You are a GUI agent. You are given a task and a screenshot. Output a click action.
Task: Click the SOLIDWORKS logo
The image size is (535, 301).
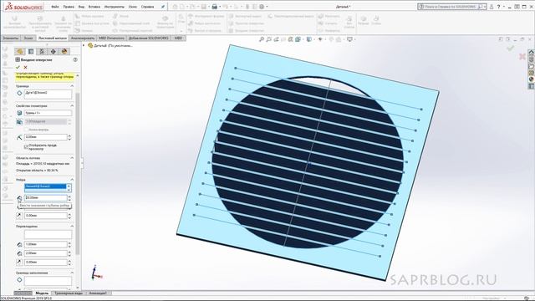tap(23, 7)
